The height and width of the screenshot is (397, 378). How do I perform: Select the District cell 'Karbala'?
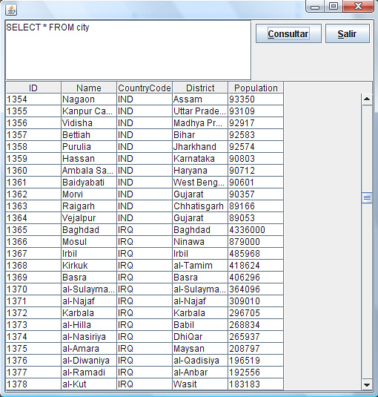point(200,313)
